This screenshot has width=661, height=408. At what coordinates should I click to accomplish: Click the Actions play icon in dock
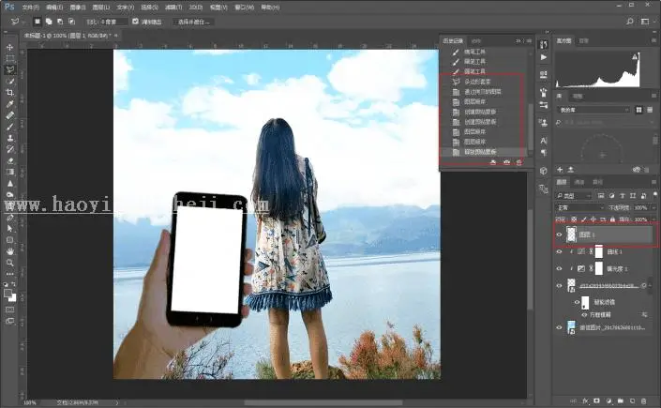[544, 57]
